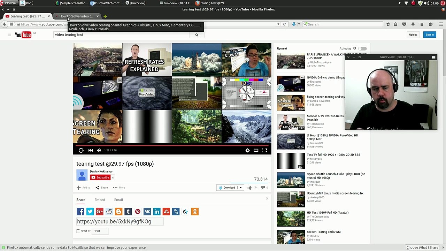
Task: Select the 'tearing test' browser tab
Action: 27,16
